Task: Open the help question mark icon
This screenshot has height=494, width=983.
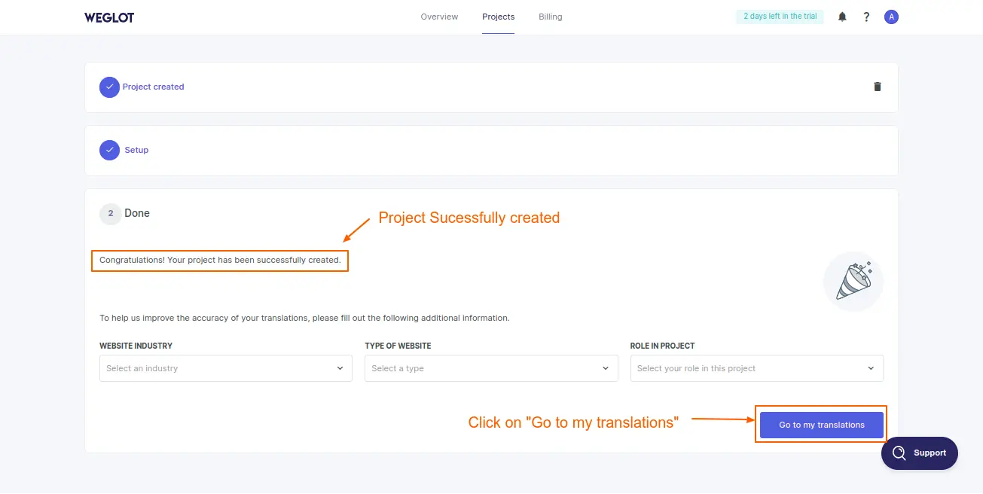Action: [866, 16]
